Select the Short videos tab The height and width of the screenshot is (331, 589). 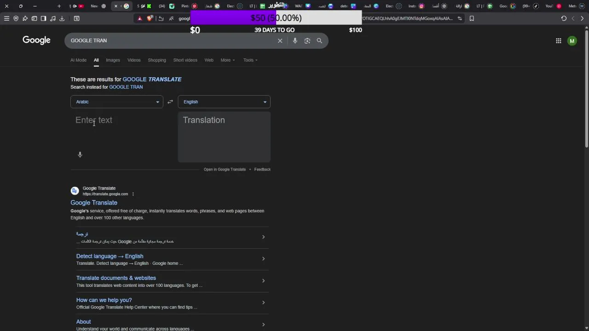point(185,60)
